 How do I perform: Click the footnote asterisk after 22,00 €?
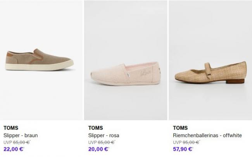point(24,148)
